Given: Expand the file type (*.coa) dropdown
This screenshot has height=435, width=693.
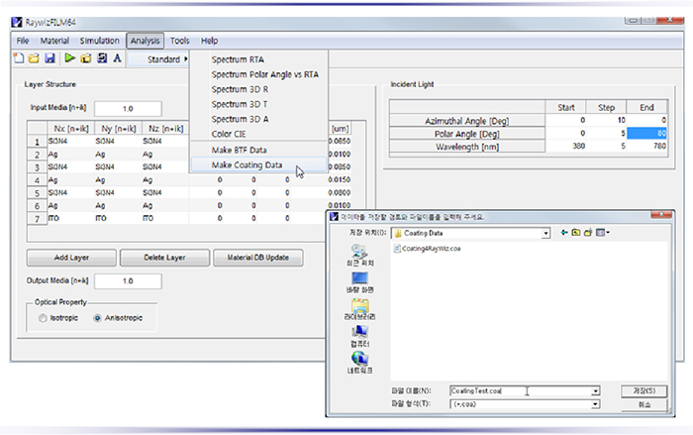Looking at the screenshot, I should coord(595,405).
